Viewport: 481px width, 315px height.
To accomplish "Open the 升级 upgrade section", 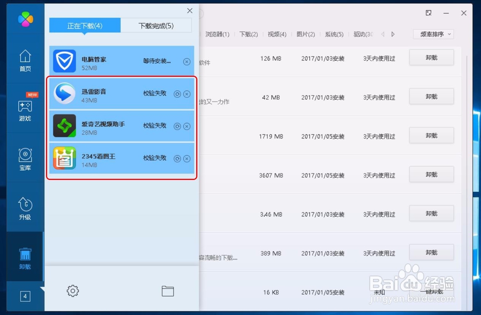I will [25, 209].
